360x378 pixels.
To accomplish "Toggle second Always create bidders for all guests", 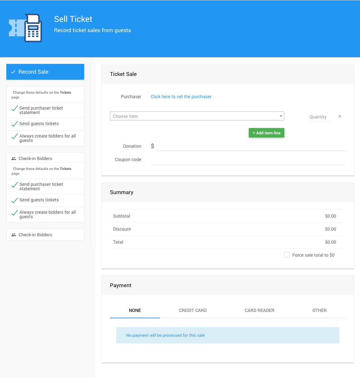I will (x=15, y=213).
